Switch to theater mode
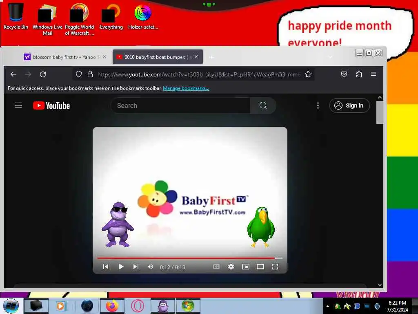 tap(260, 267)
